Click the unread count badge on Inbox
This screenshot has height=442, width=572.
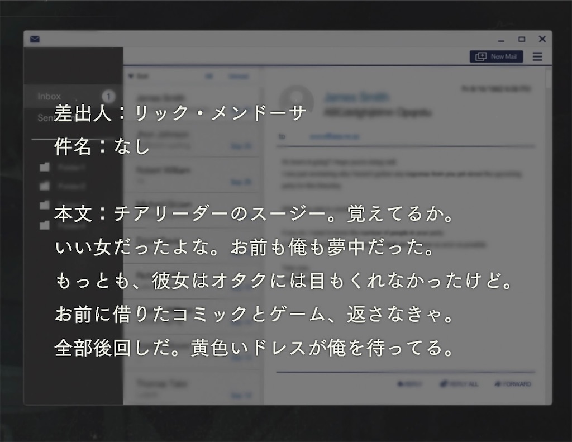tap(108, 97)
